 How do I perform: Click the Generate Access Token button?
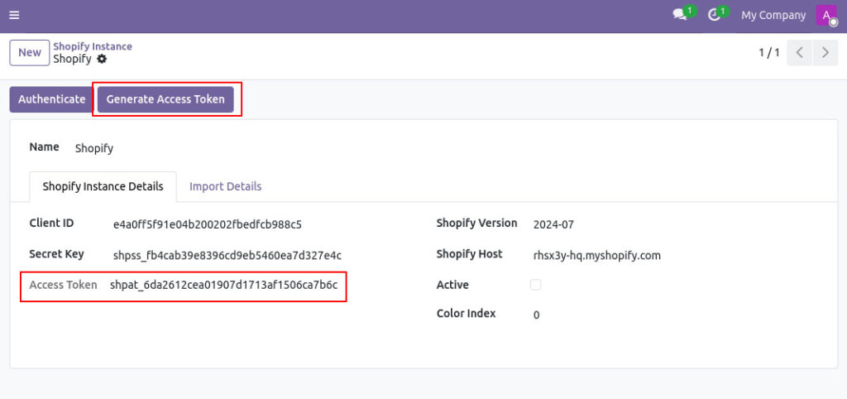tap(165, 99)
